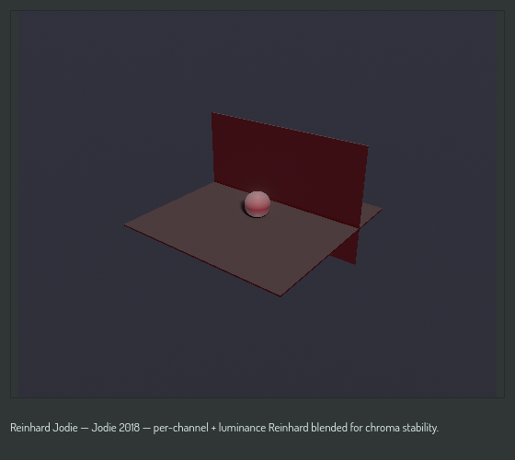This screenshot has width=515, height=460.
Task: Click the top-left corner of the red wall
Action: pos(212,113)
